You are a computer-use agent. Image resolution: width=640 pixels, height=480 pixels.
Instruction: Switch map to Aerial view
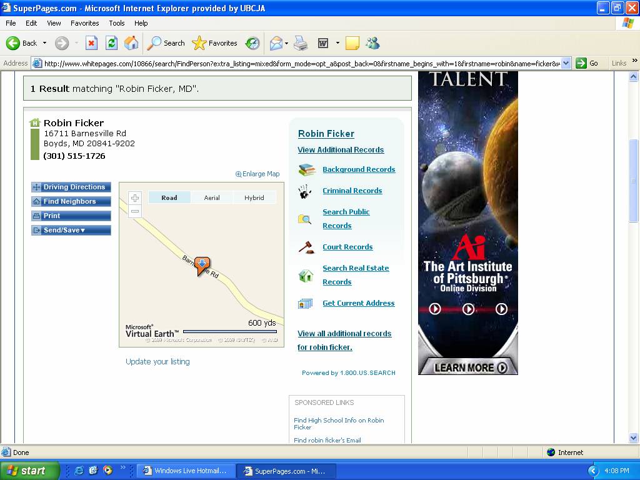point(212,197)
